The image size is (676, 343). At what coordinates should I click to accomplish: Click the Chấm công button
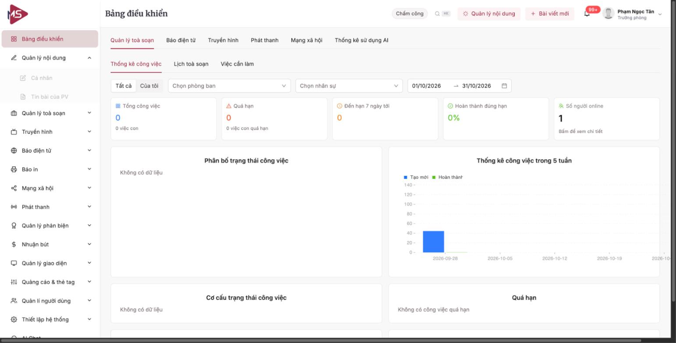click(x=410, y=14)
